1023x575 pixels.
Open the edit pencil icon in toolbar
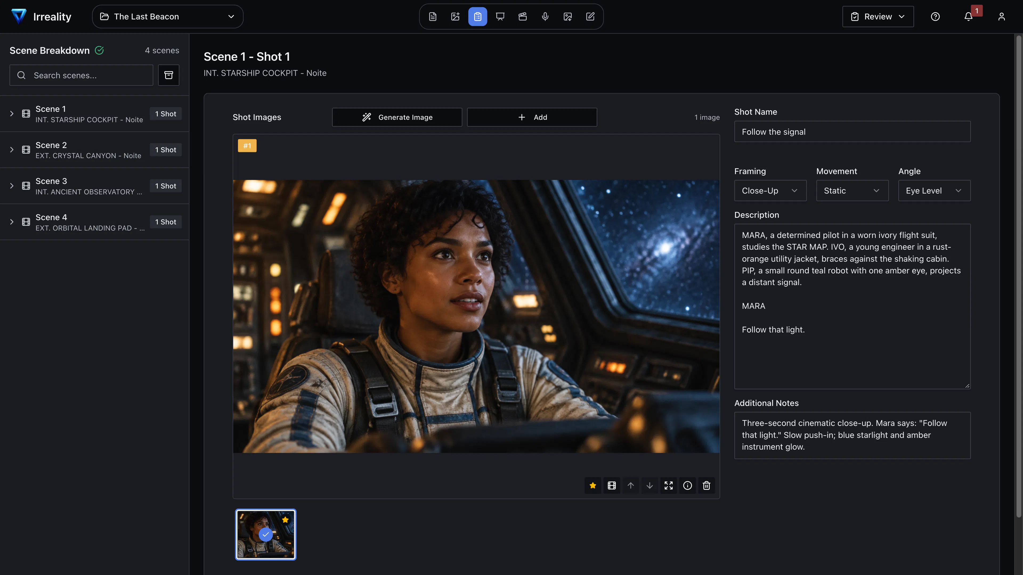pyautogui.click(x=591, y=17)
